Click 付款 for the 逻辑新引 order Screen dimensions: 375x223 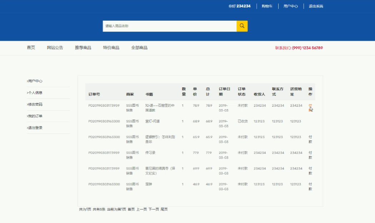[310, 139]
